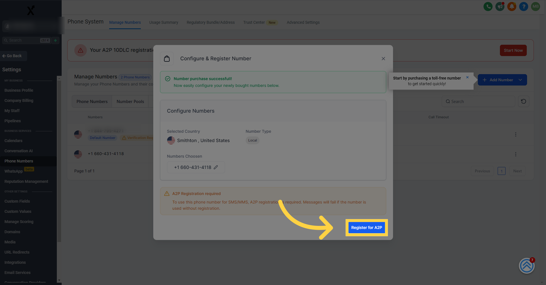Go to the Next page

517,171
